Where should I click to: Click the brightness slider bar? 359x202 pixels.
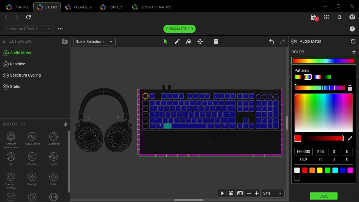pos(324,138)
